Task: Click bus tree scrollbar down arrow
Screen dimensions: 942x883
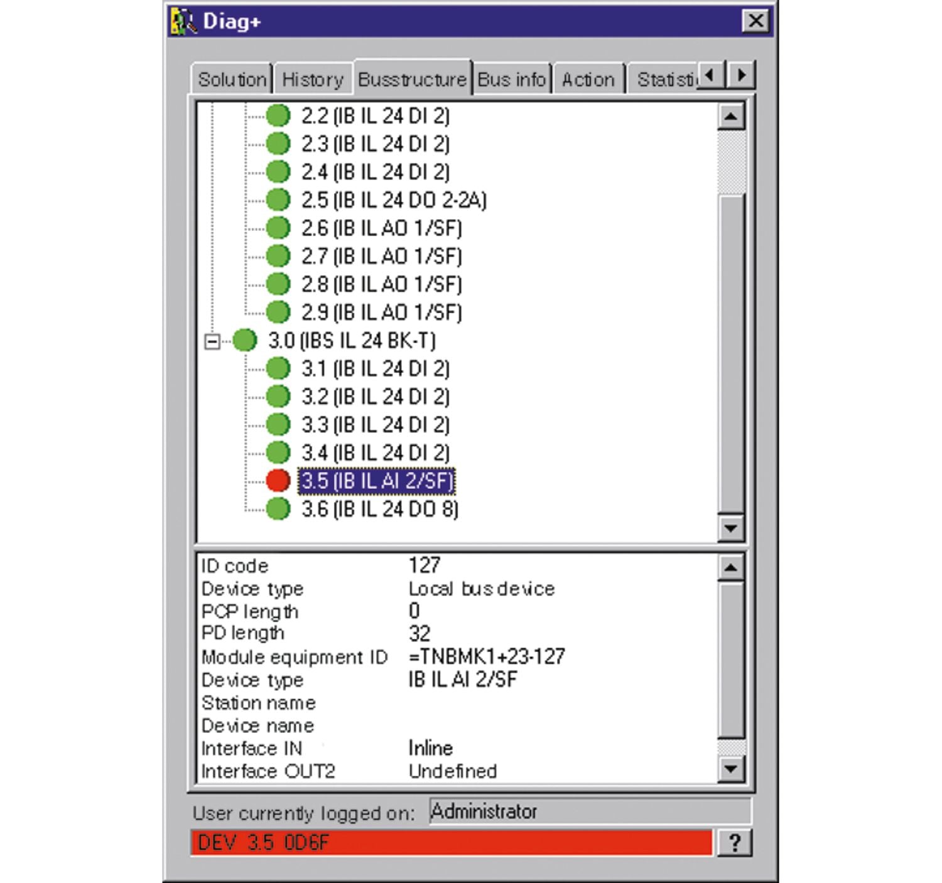Action: tap(730, 528)
